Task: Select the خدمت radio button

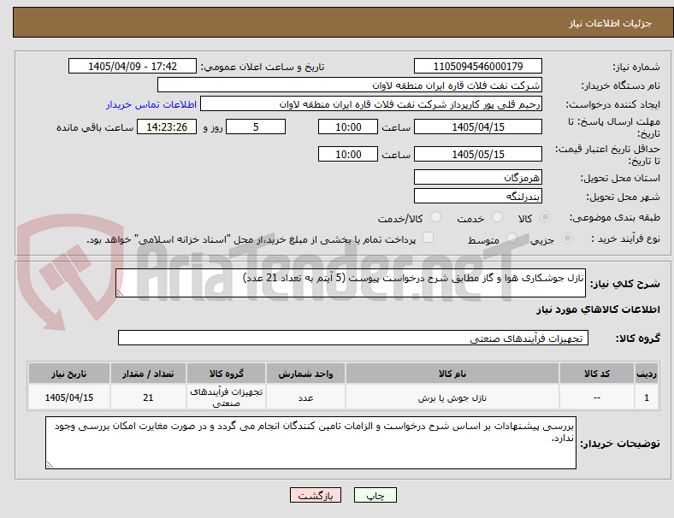Action: (497, 217)
